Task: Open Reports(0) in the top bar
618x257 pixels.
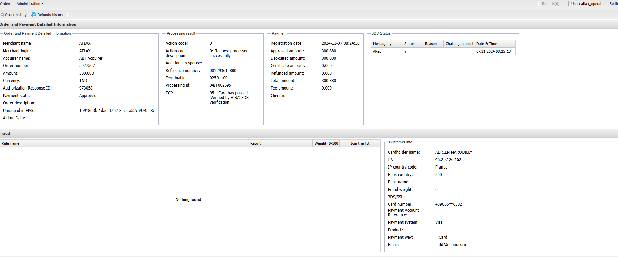Action: pos(551,4)
